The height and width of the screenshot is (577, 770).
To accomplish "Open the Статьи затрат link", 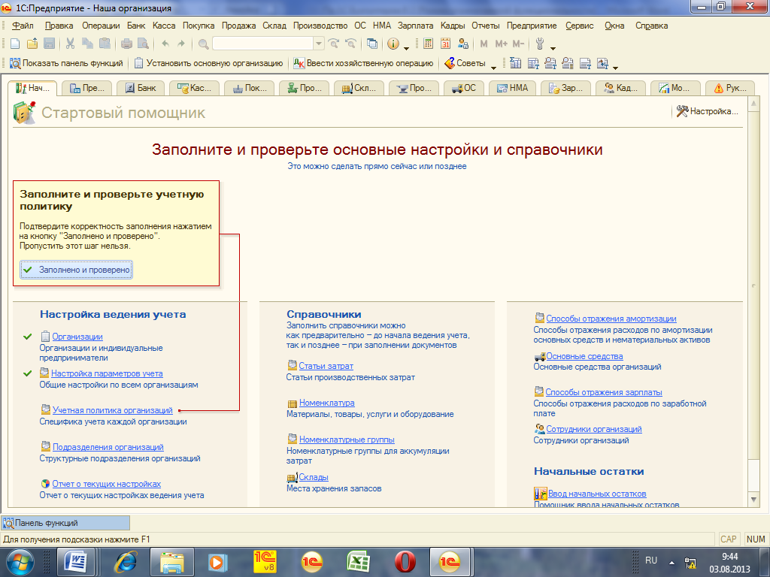I will (326, 366).
